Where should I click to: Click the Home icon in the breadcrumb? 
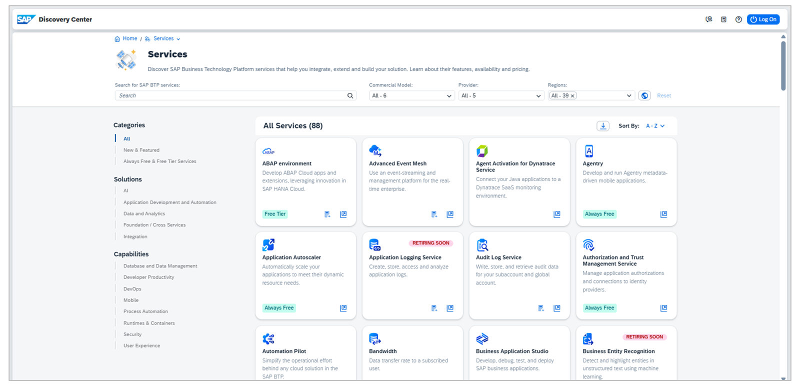(x=117, y=39)
